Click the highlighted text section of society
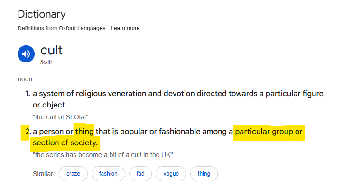 coord(65,143)
